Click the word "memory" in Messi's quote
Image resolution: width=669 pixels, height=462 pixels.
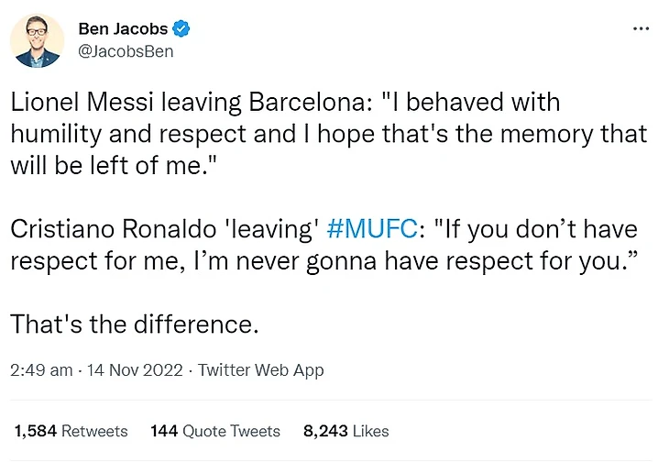coord(531,133)
